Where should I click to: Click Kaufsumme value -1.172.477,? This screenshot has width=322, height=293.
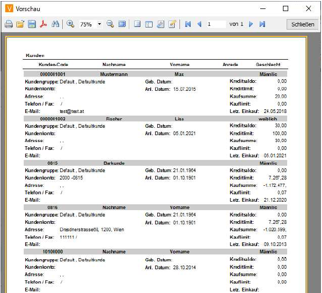[x=275, y=185]
